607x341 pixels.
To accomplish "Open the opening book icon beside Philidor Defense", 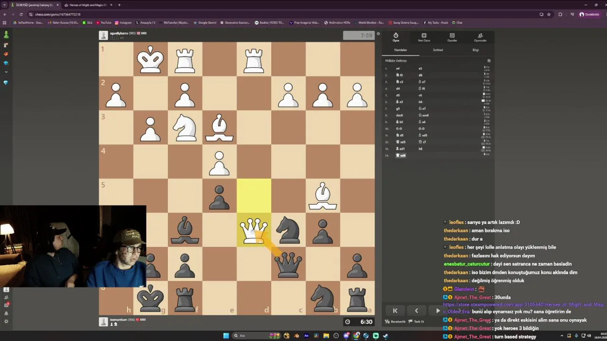I will (x=489, y=61).
